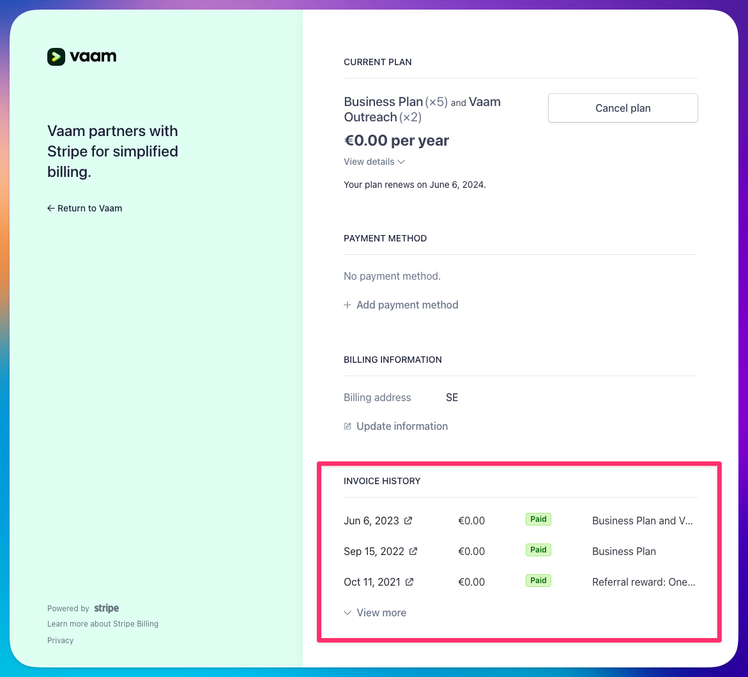Click the BILLING INFORMATION heading
748x677 pixels.
pos(393,360)
